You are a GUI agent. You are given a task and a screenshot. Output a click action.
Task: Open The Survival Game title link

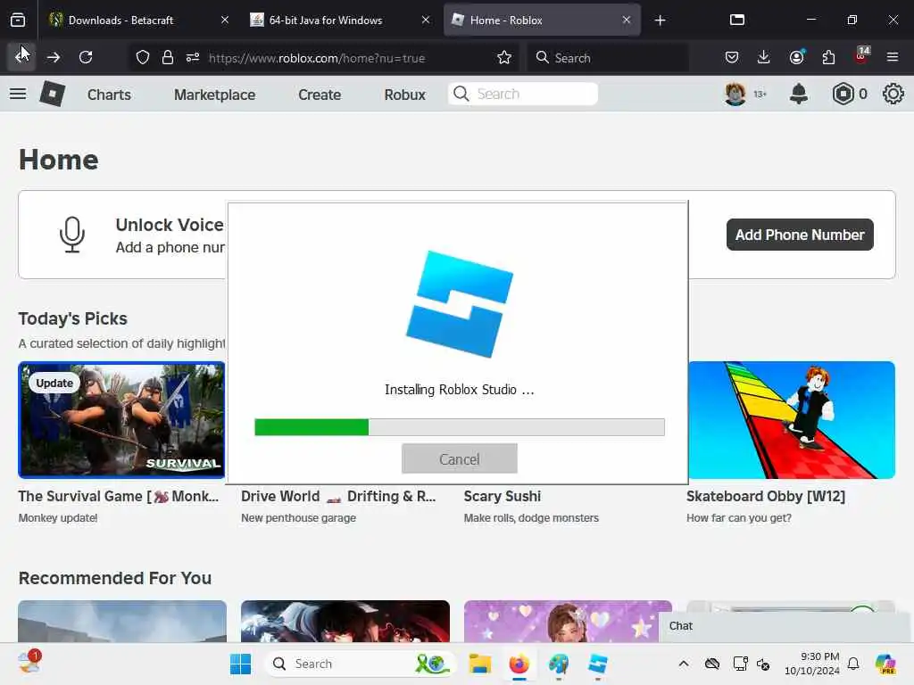(x=119, y=496)
